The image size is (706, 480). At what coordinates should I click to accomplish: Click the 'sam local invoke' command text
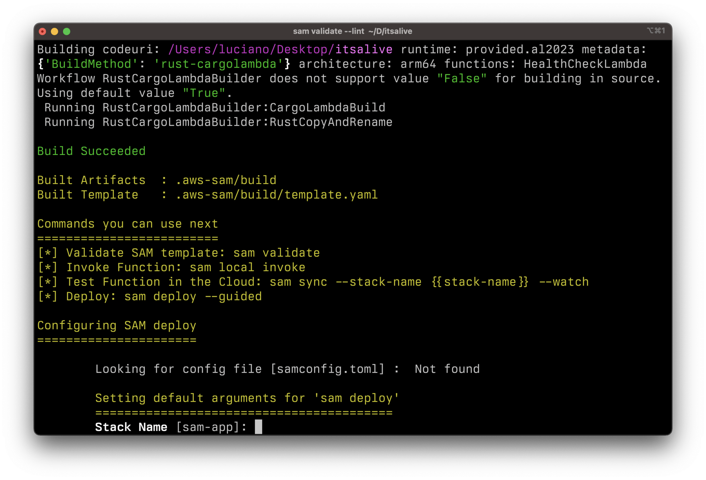(x=247, y=267)
